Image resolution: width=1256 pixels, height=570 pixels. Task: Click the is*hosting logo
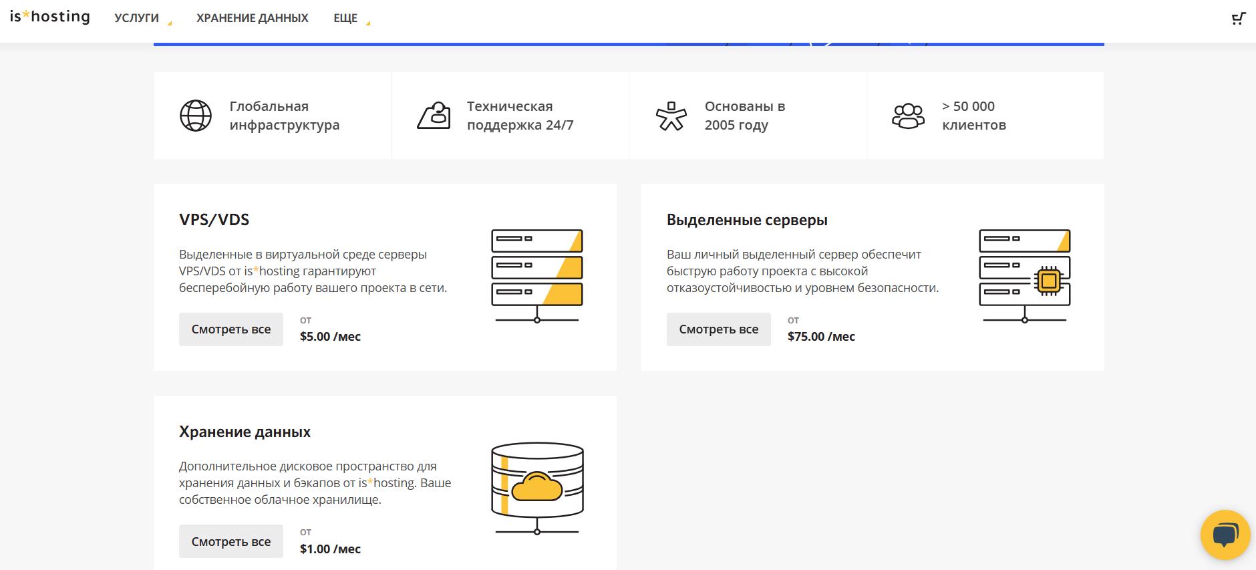tap(50, 17)
